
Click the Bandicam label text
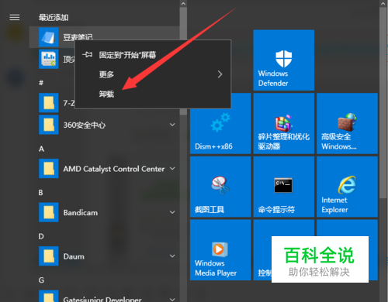point(81,213)
